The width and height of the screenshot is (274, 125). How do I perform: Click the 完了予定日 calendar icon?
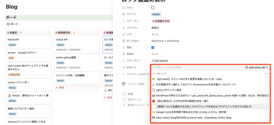tap(124, 41)
